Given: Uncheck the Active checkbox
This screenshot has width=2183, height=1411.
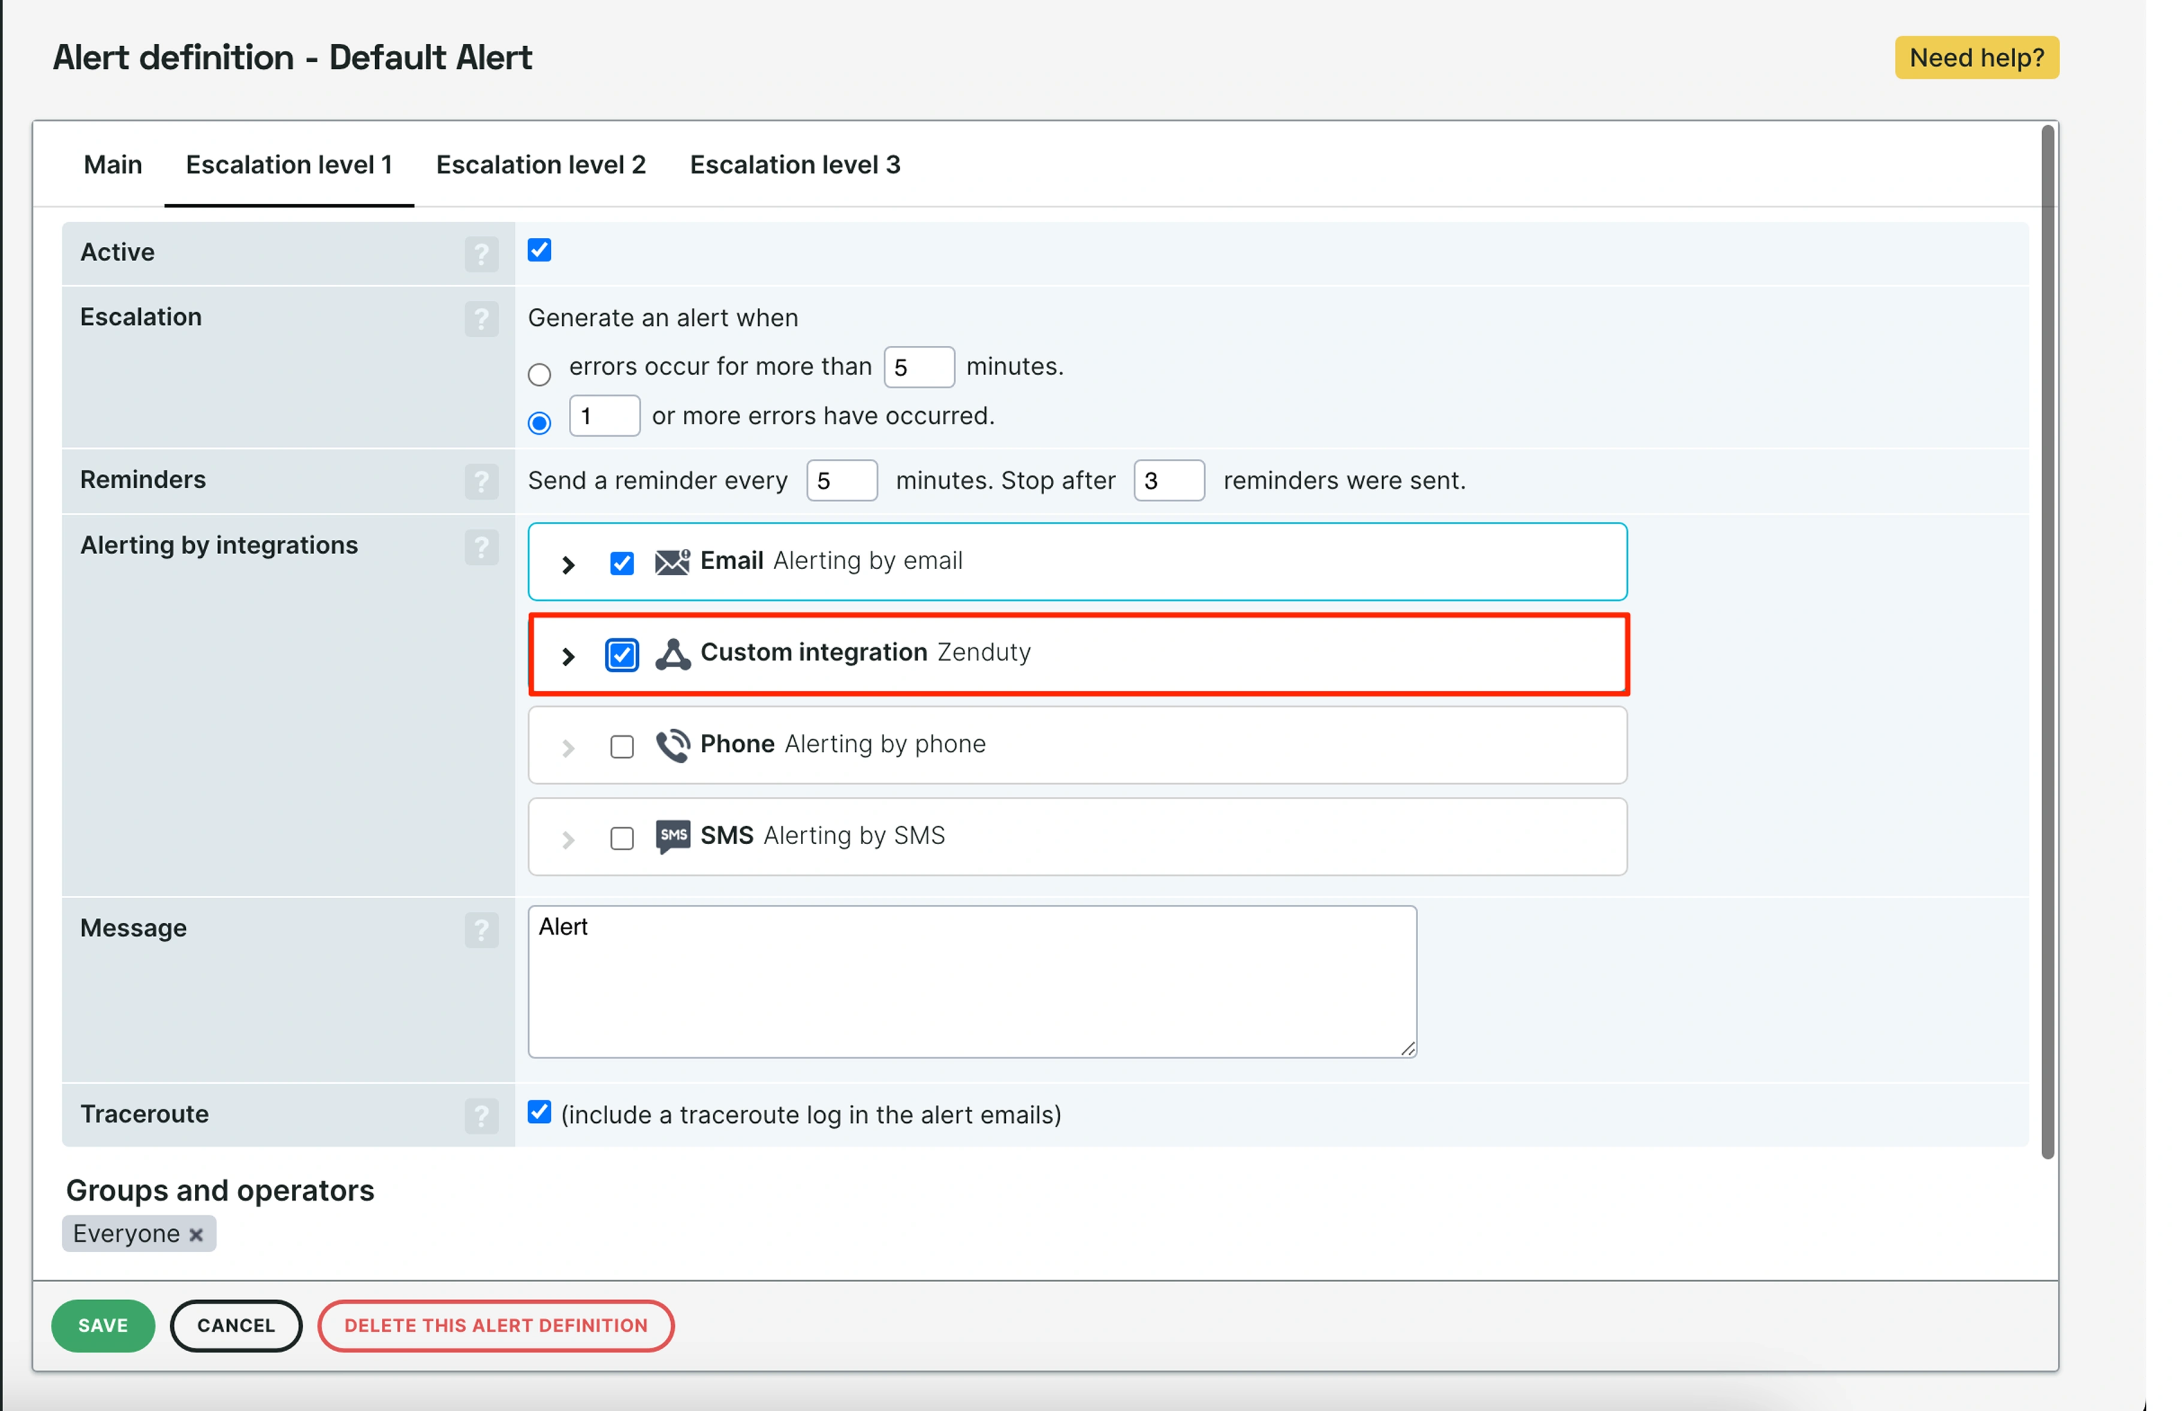Looking at the screenshot, I should (539, 250).
